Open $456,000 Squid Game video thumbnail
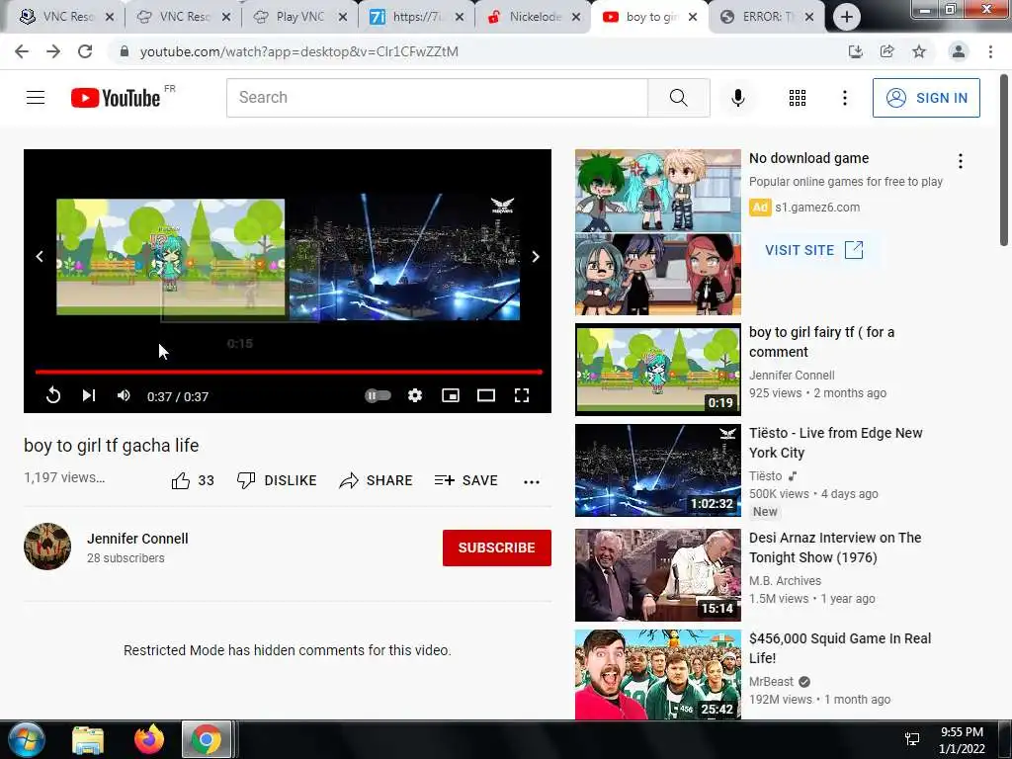 (657, 674)
